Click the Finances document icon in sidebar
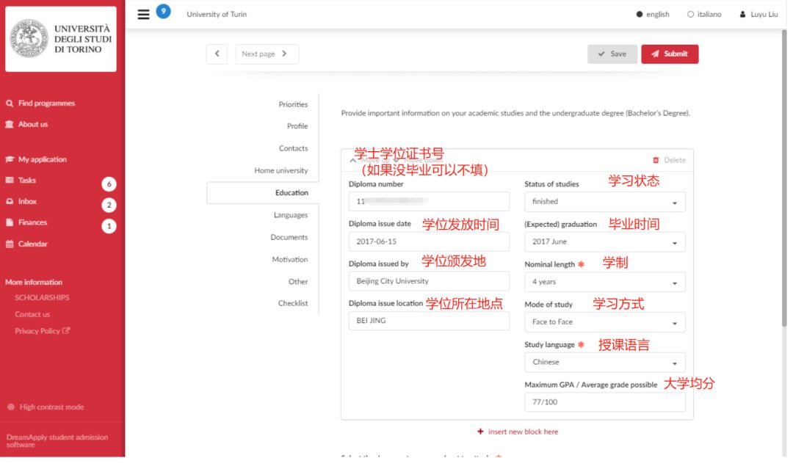Screen dimensions: 793x469 click(x=10, y=222)
